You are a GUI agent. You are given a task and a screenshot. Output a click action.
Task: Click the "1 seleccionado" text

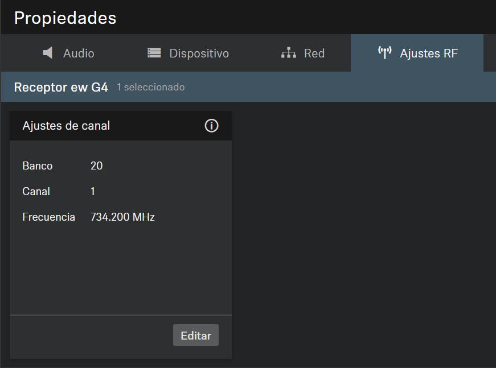(x=150, y=88)
